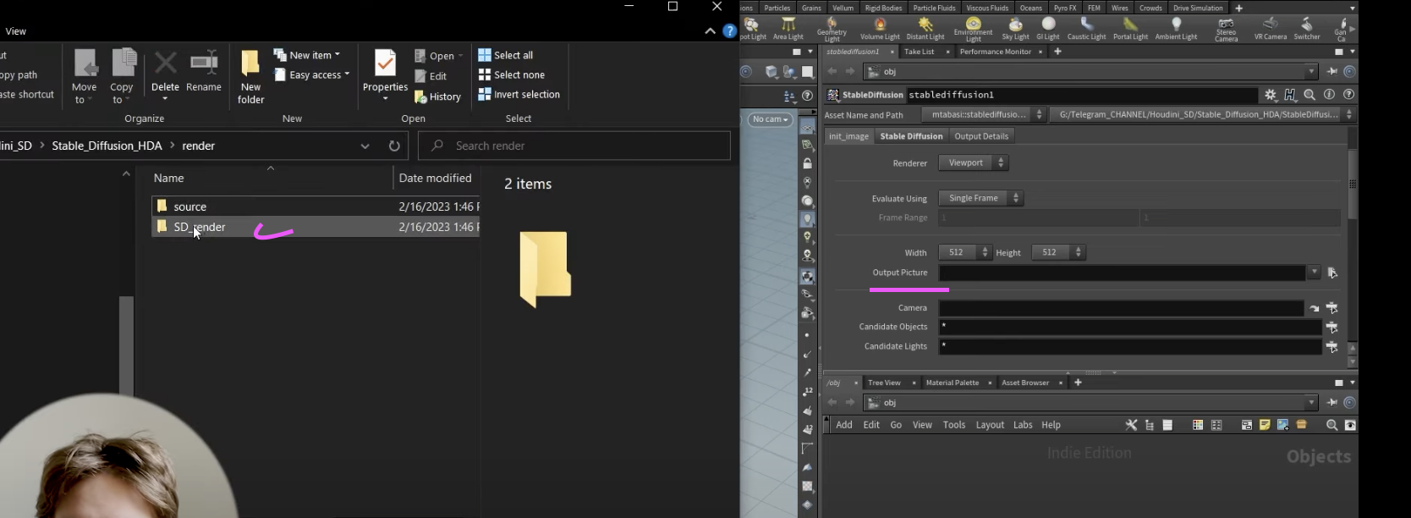
Task: Click the Candidate Objects chooser icon
Action: [1331, 327]
